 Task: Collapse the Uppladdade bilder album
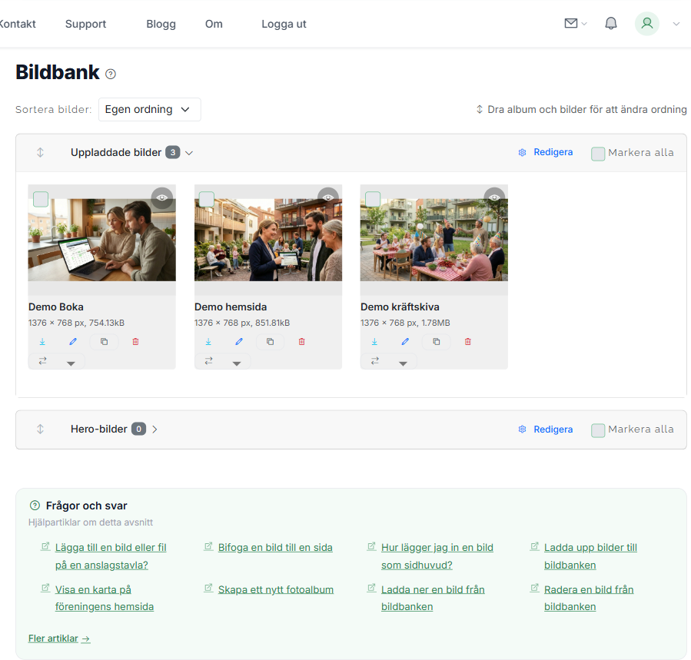(x=188, y=152)
